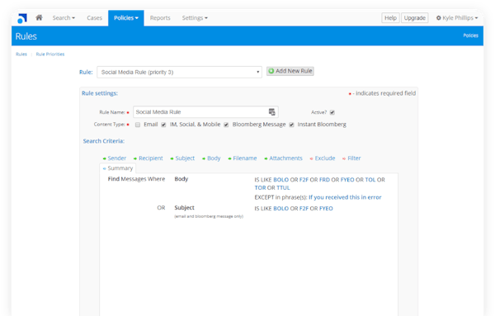Click the BOLO keyword in Body criteria
The image size is (495, 316).
pos(281,180)
